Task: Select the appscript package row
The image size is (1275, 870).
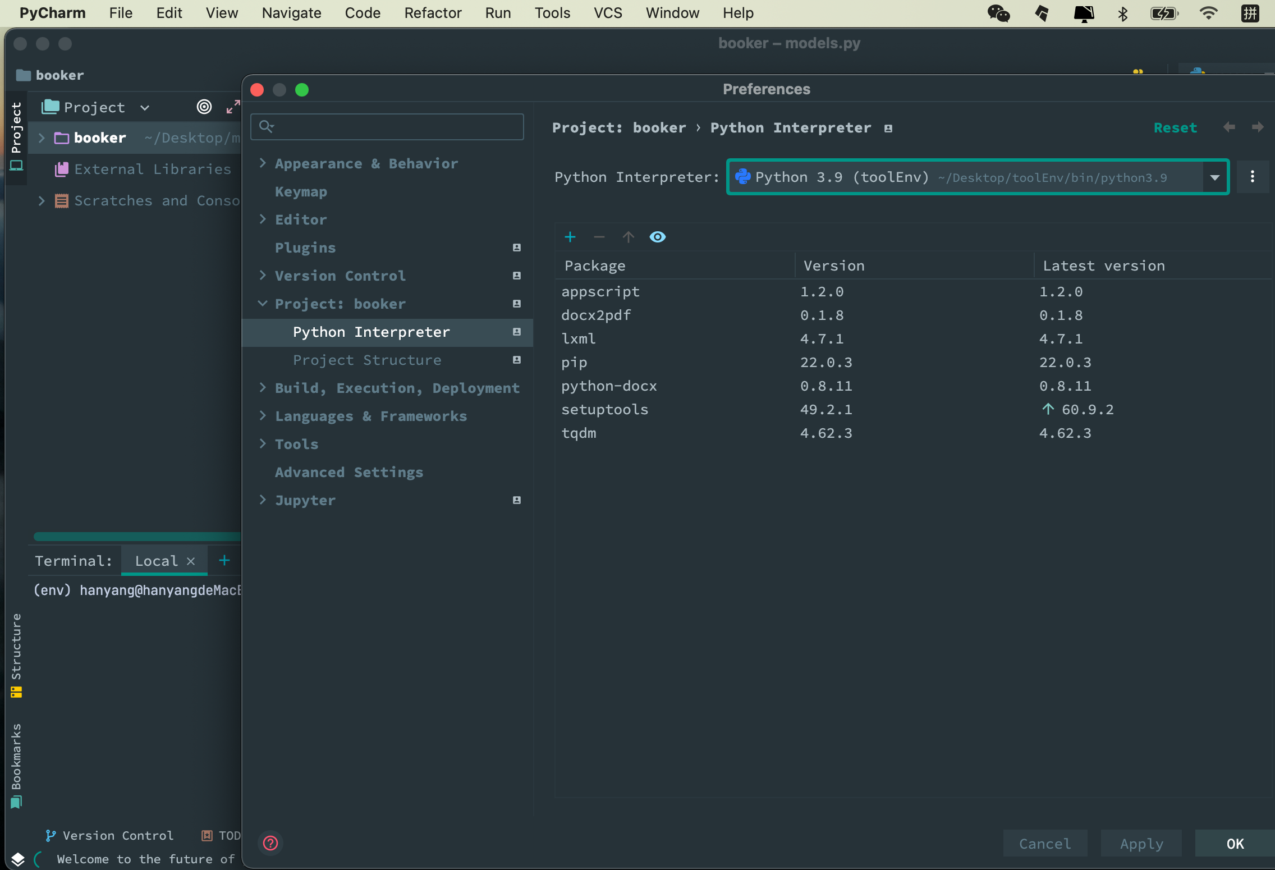Action: tap(914, 292)
